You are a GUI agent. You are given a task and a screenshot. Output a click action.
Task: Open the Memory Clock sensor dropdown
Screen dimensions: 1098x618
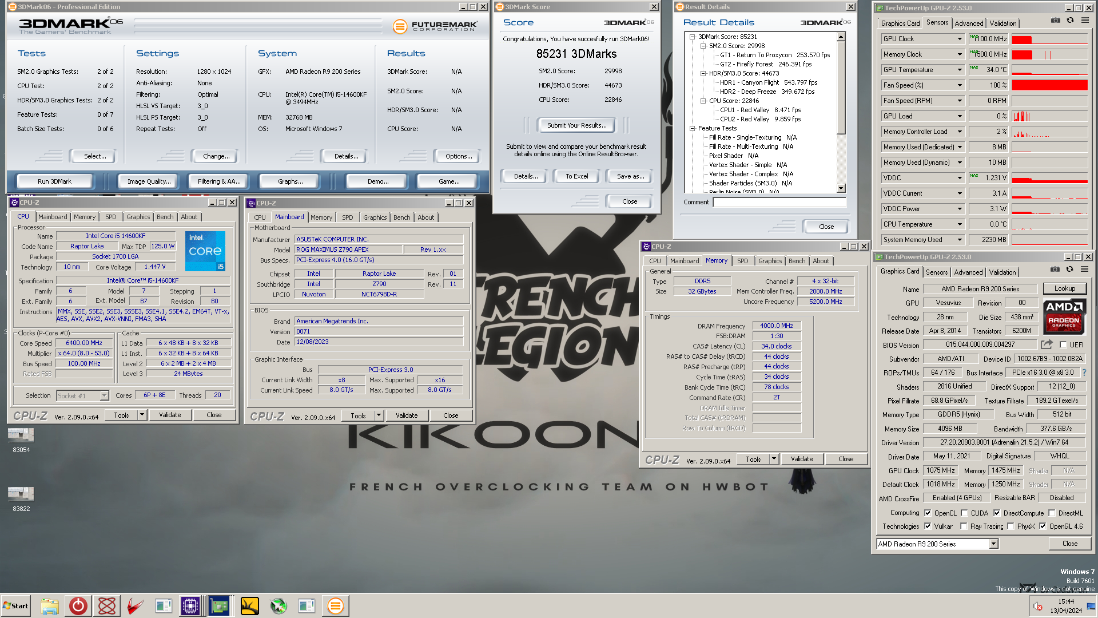[x=960, y=54]
